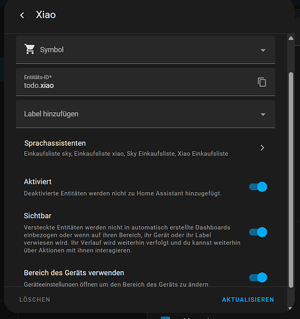Open the Symbol dropdown arrow
The width and height of the screenshot is (300, 319).
click(x=263, y=50)
